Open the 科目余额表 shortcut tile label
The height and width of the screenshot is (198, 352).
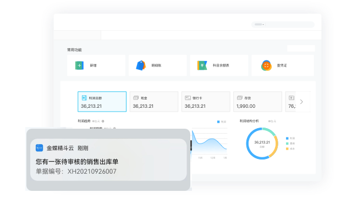(x=221, y=65)
